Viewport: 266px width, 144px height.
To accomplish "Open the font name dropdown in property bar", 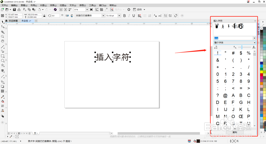I will click(x=103, y=16).
